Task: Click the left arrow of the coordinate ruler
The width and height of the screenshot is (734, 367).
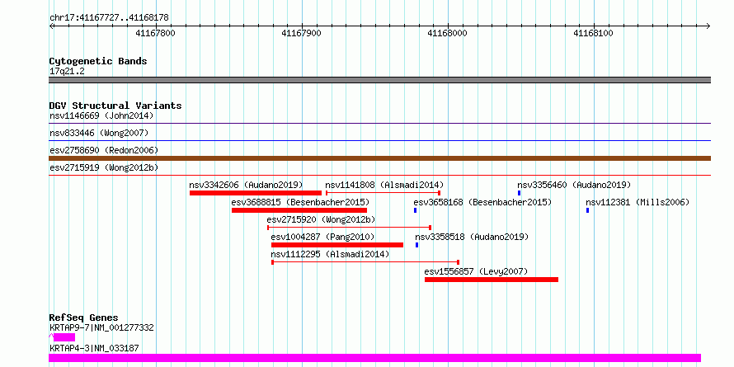Action: [52, 26]
